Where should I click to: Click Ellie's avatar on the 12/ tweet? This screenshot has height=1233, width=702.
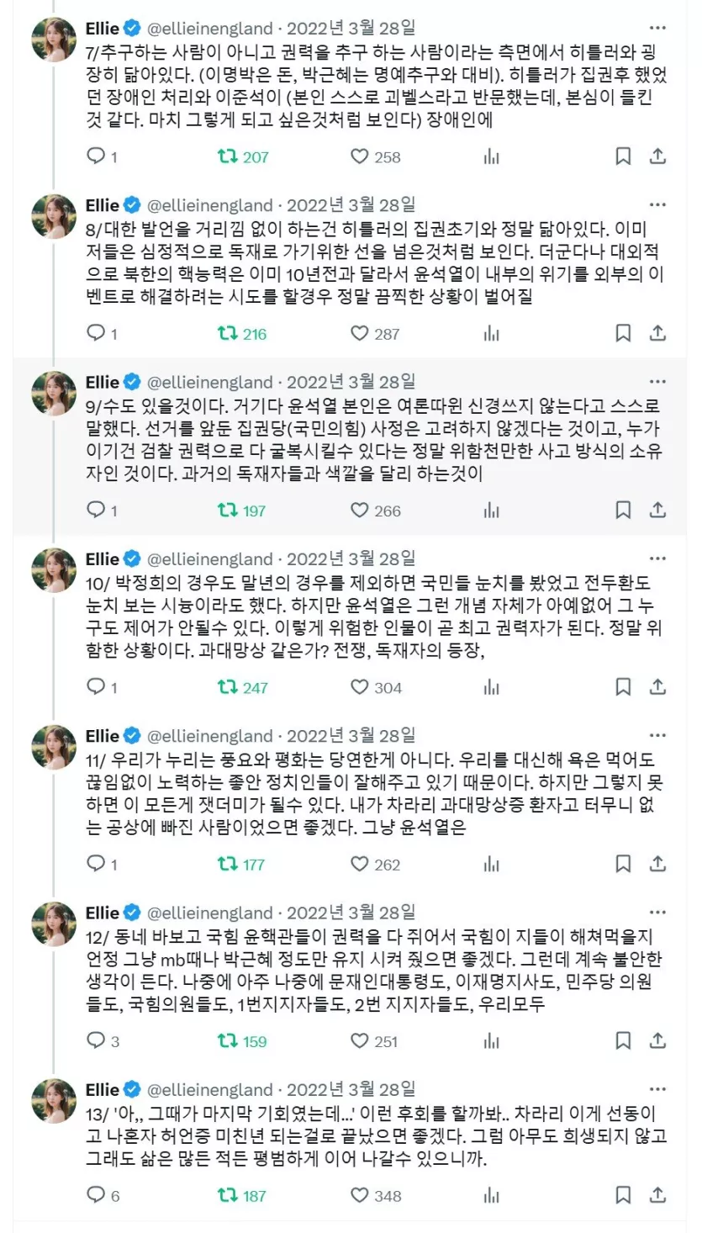point(55,924)
